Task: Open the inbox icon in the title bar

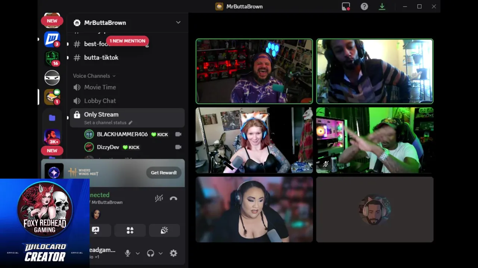Action: [346, 7]
